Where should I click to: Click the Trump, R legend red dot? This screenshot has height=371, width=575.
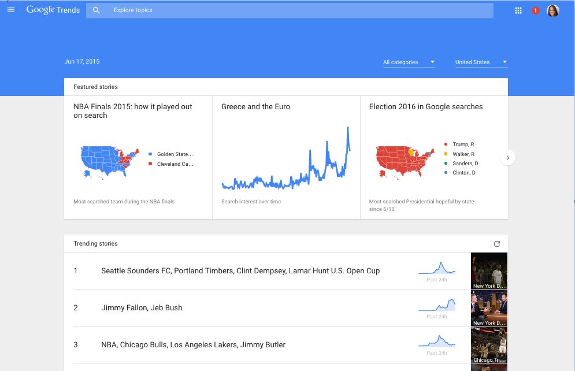pos(446,144)
